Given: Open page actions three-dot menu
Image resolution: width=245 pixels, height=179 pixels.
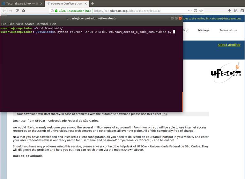Looking at the screenshot, I should (190, 11).
